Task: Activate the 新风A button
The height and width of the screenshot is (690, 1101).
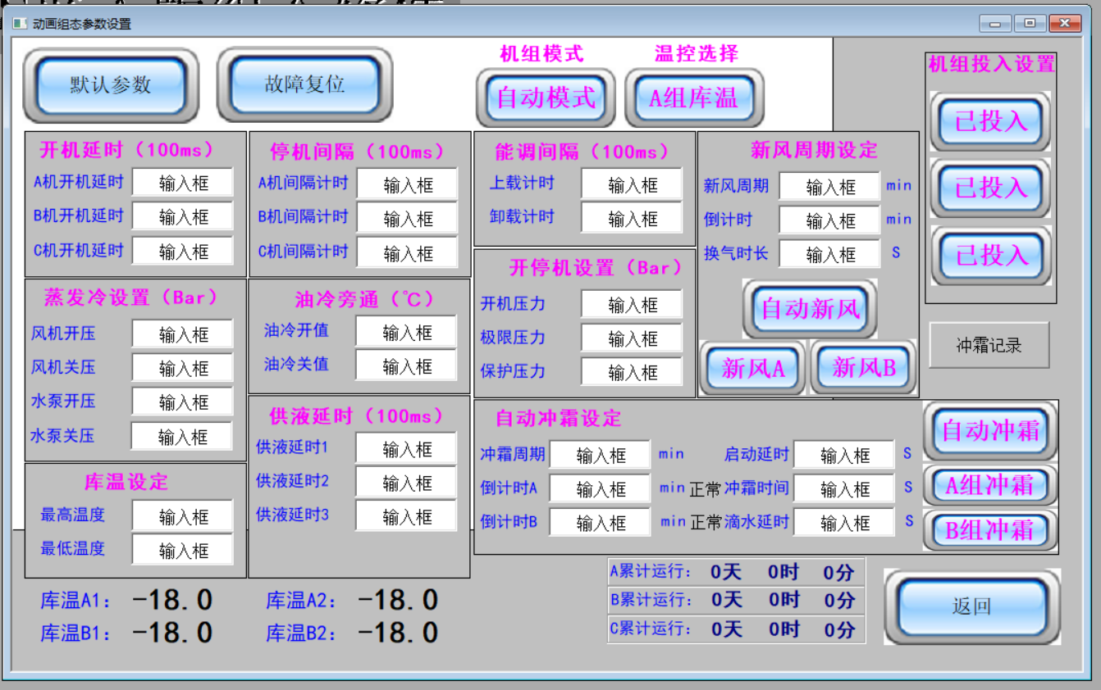Action: pos(752,369)
